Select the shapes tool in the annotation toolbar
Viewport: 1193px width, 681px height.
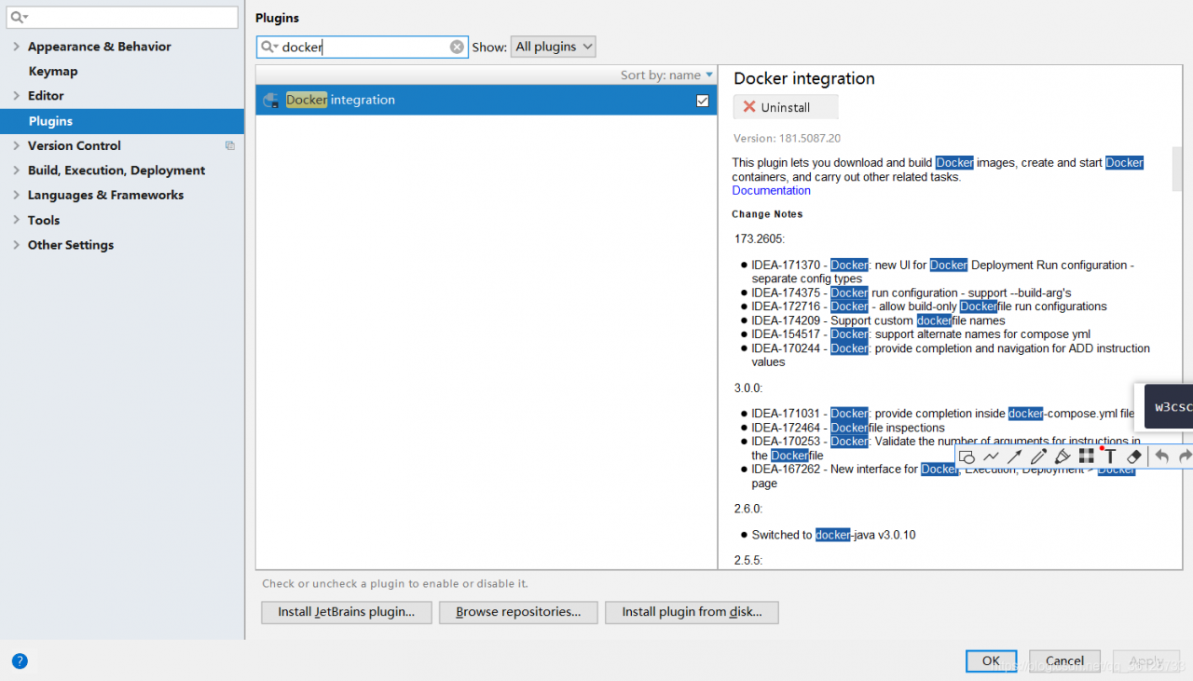point(967,456)
